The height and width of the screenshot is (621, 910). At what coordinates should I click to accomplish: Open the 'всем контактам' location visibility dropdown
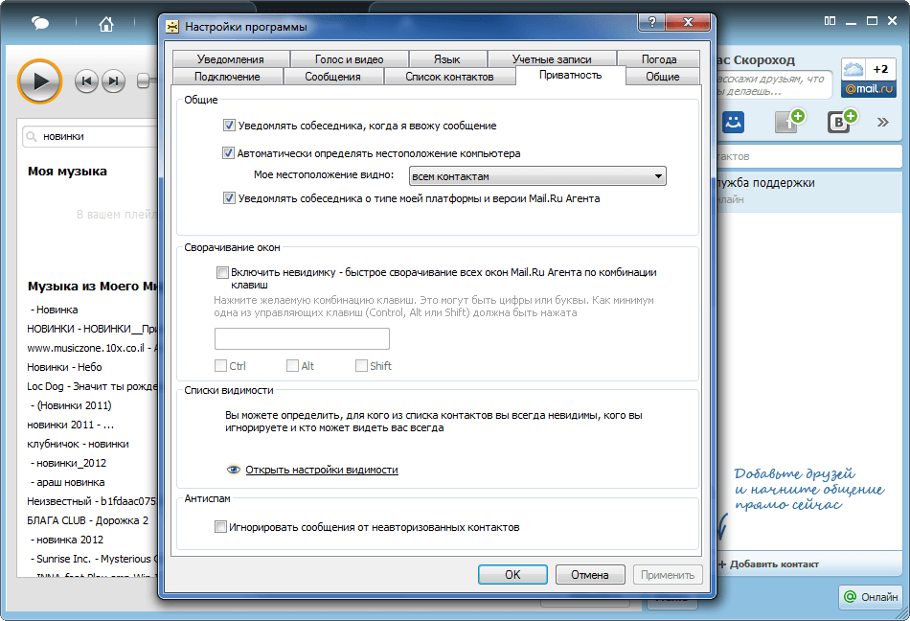[536, 176]
